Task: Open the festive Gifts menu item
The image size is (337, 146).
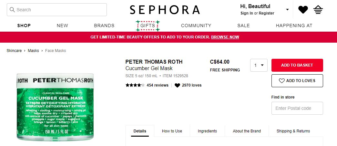Action: [x=148, y=26]
